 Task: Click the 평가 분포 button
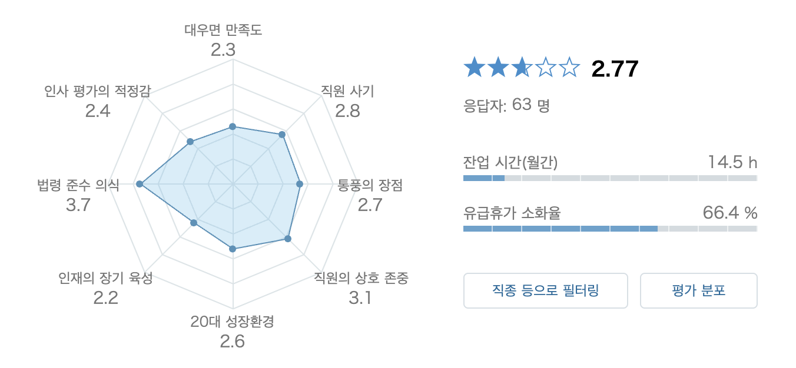point(698,290)
